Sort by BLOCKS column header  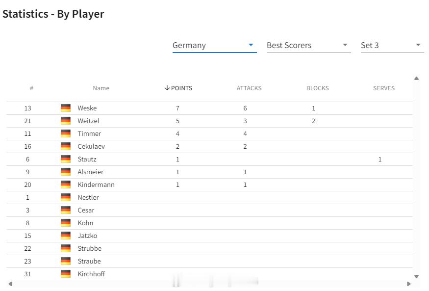tap(317, 88)
